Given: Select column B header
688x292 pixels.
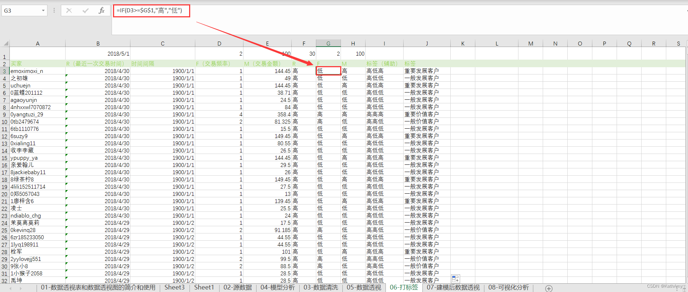Looking at the screenshot, I should 98,43.
